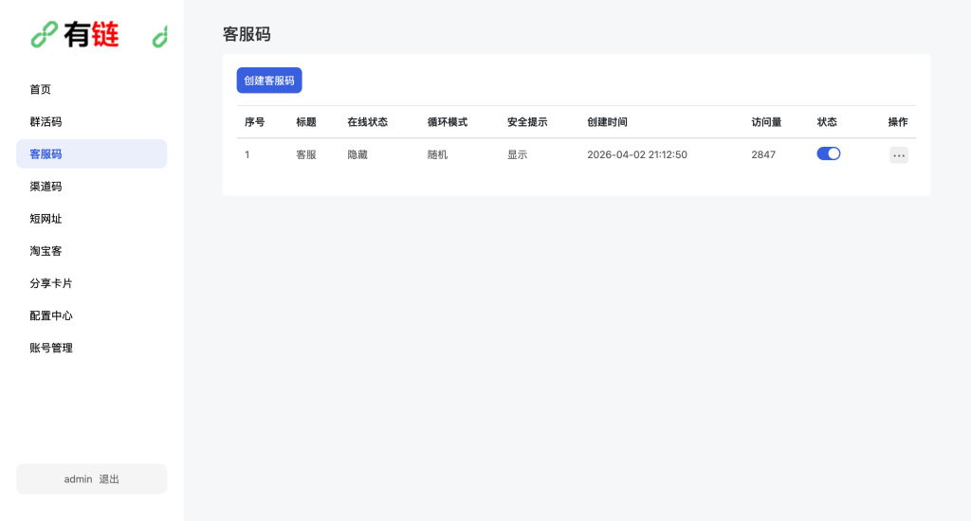Click the 显示 security prompt cell
Screen dimensions: 971x521
(x=517, y=154)
